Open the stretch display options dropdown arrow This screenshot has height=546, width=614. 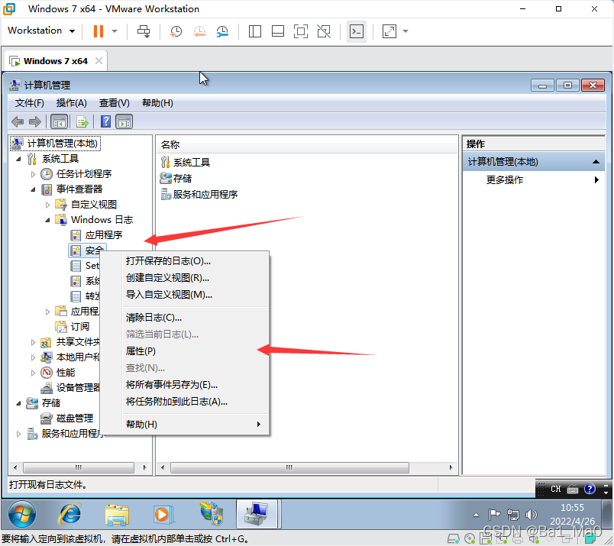coord(406,31)
